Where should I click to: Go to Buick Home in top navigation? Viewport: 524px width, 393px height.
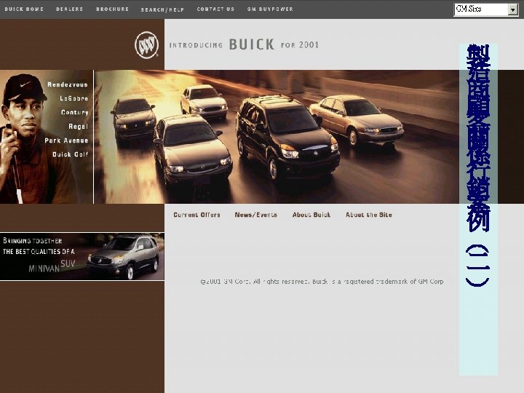pos(24,9)
